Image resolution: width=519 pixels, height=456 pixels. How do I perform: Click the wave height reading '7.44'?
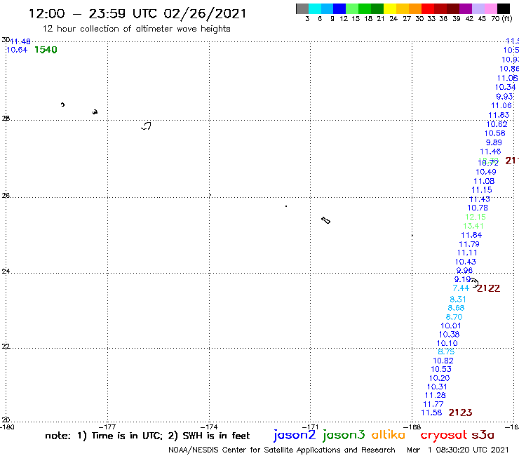coord(461,288)
